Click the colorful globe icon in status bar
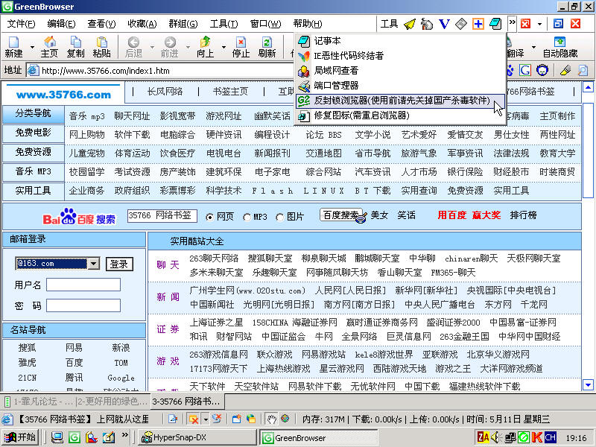The width and height of the screenshot is (596, 447). pyautogui.click(x=285, y=419)
